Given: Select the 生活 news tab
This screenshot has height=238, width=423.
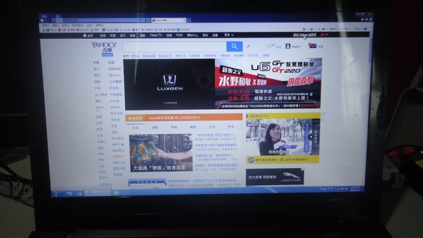Looking at the screenshot, I should tap(212, 126).
